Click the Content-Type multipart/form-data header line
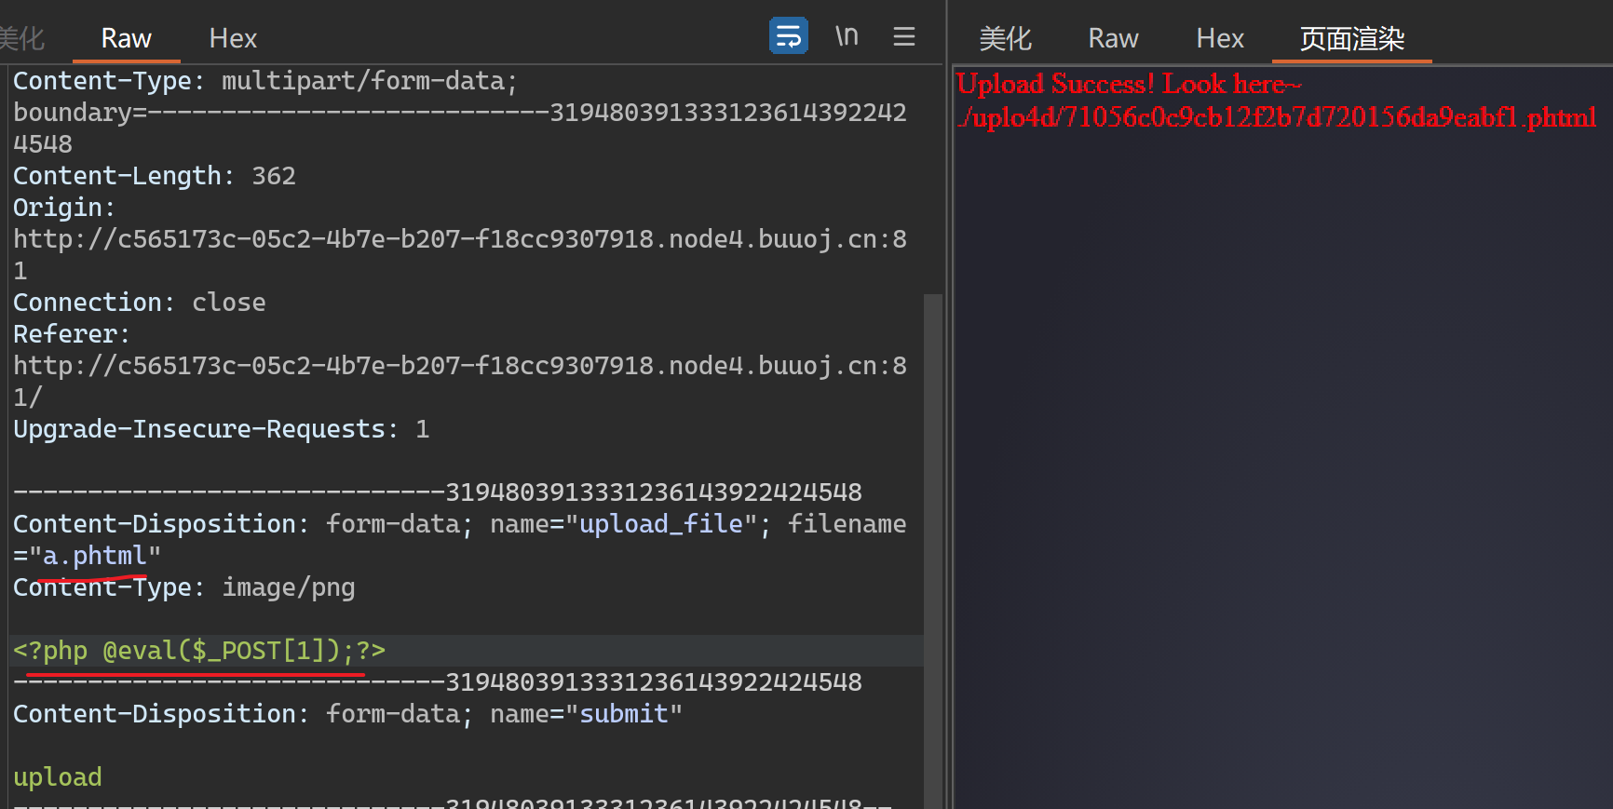Screen dimensions: 1613x809 265,81
